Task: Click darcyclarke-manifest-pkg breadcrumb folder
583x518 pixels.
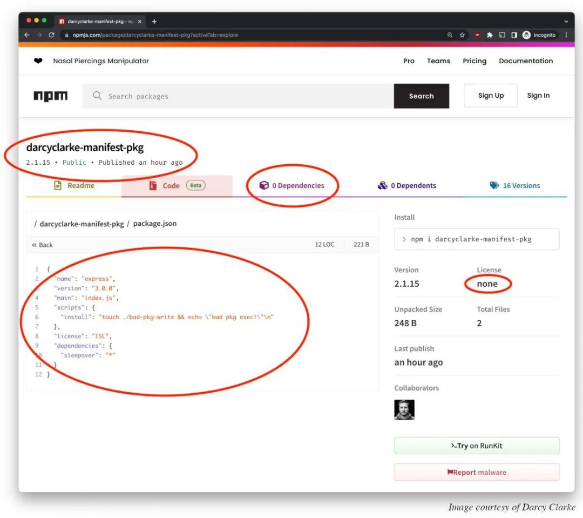Action: point(82,224)
